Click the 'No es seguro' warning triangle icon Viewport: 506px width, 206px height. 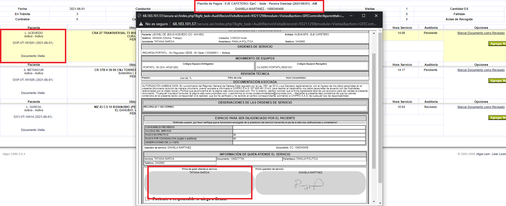click(141, 24)
